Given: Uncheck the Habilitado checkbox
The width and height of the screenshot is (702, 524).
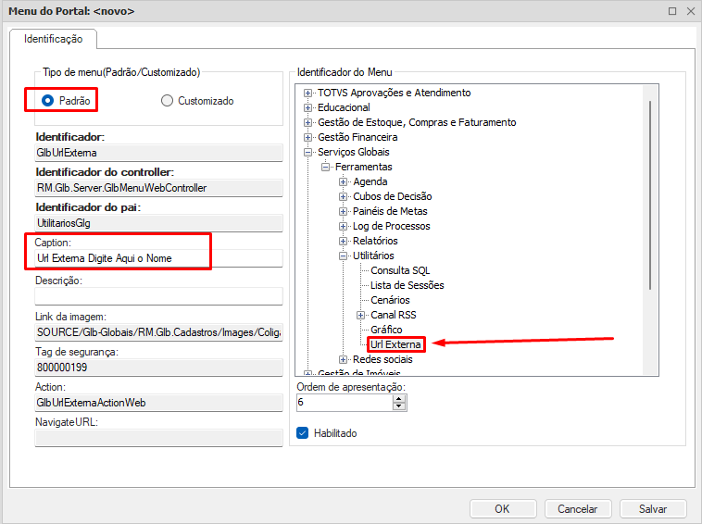Looking at the screenshot, I should (303, 432).
